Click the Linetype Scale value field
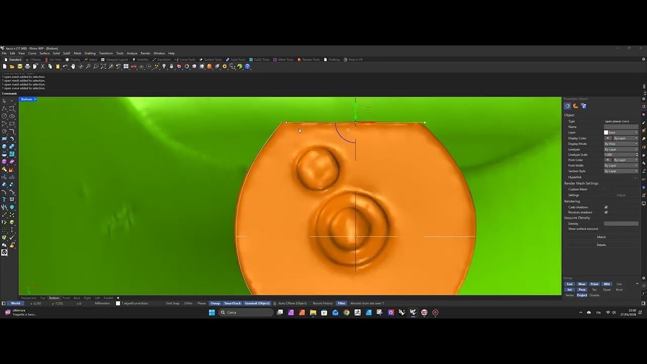Image resolution: width=647 pixels, height=364 pixels. pyautogui.click(x=621, y=155)
